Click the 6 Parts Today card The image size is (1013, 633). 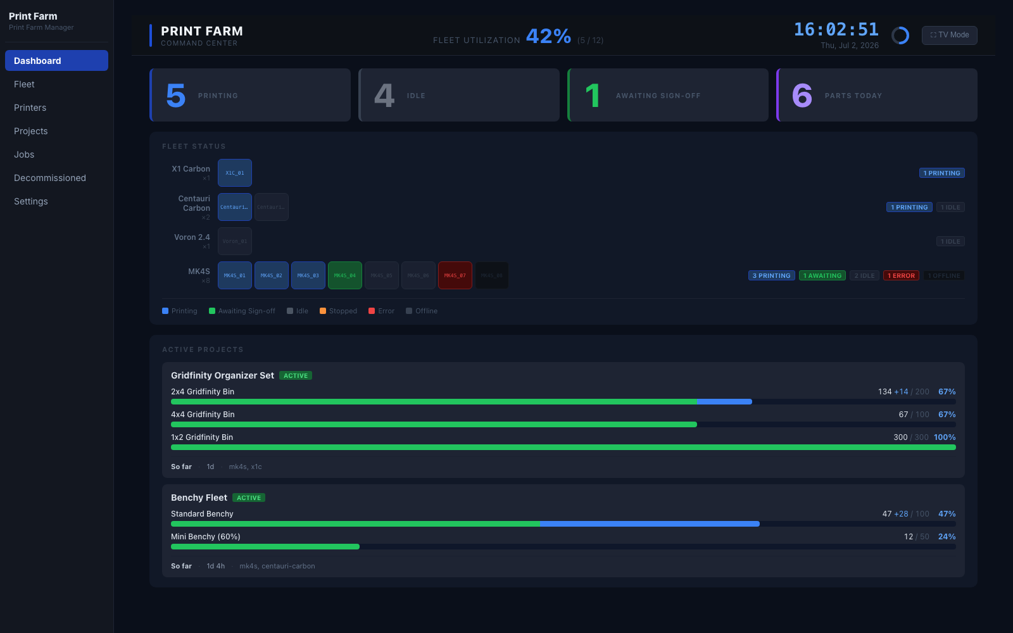(x=877, y=95)
